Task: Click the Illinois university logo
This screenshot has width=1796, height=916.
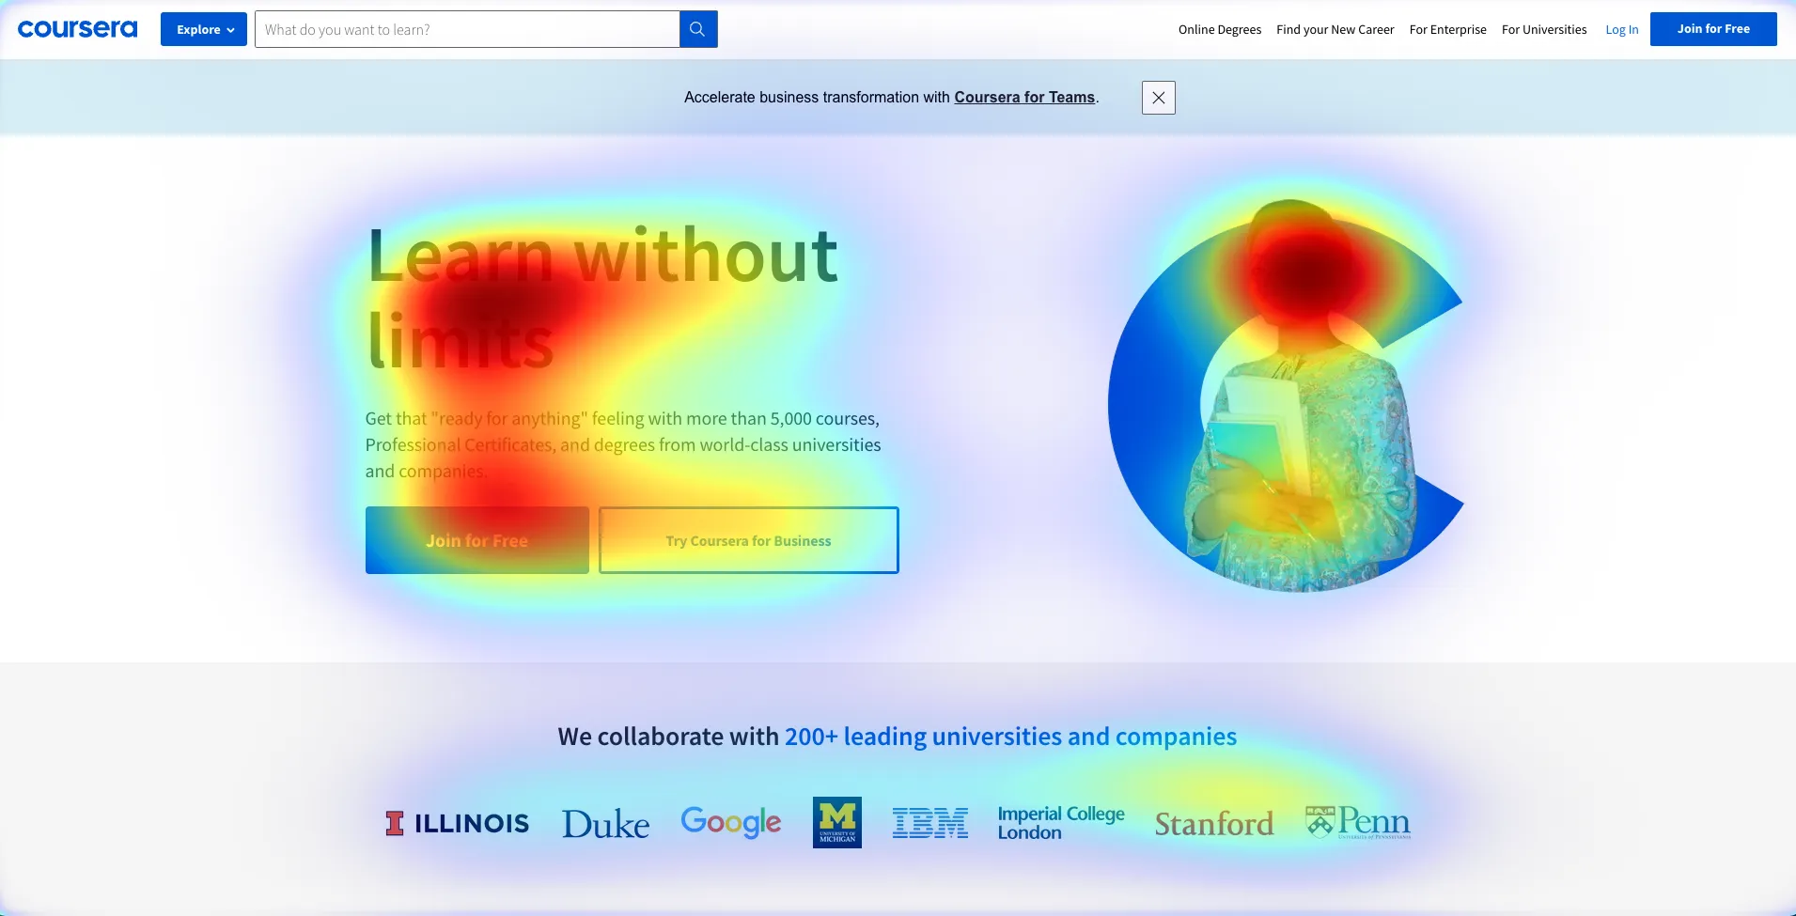Action: coord(457,823)
